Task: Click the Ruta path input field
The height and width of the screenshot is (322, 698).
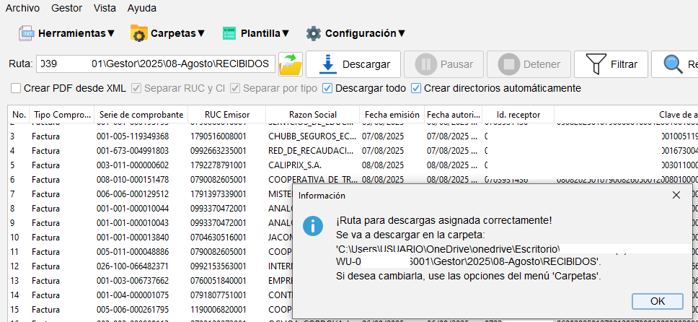Action: [155, 64]
